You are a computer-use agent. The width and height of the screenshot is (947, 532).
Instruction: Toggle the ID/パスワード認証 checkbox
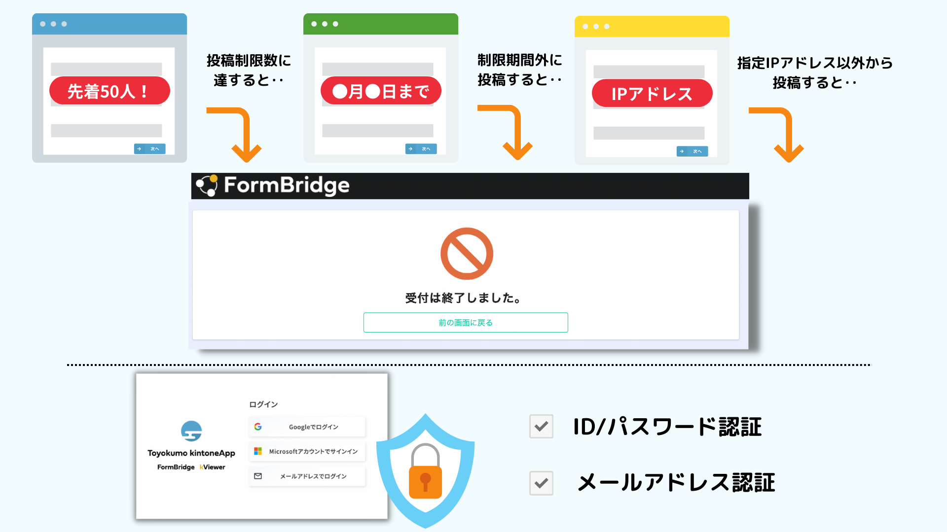pos(541,427)
